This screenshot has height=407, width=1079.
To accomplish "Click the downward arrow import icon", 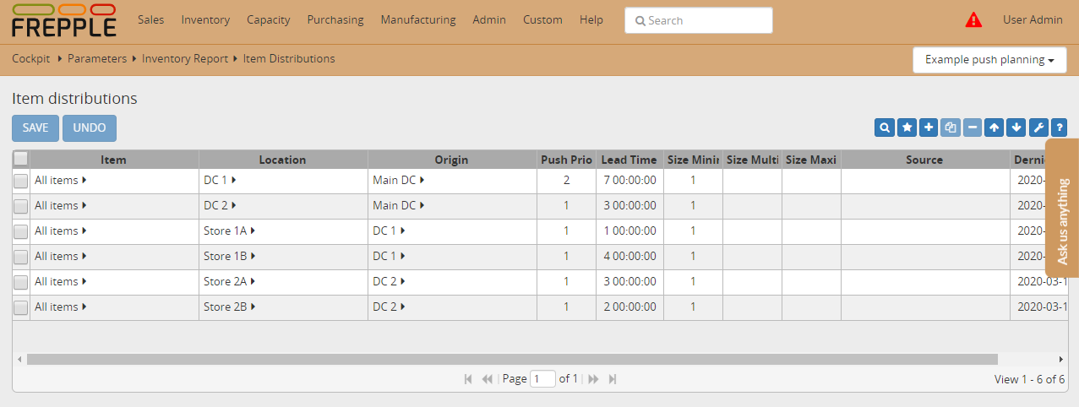I will pos(1016,128).
